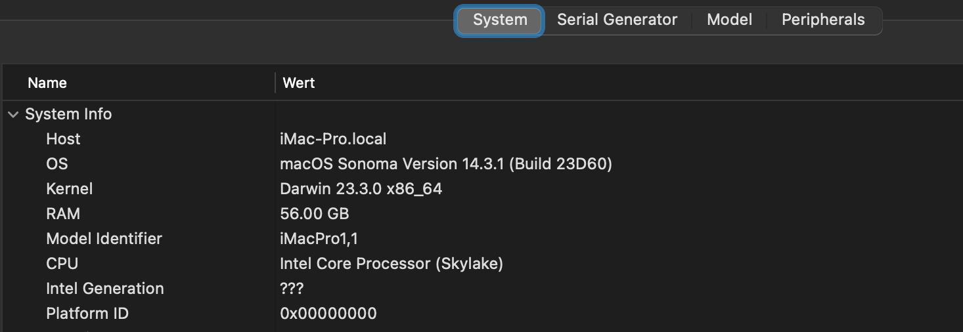Click the Name column header

tap(47, 83)
